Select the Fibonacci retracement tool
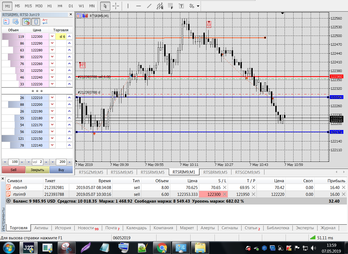The image size is (348, 254). 171,6
